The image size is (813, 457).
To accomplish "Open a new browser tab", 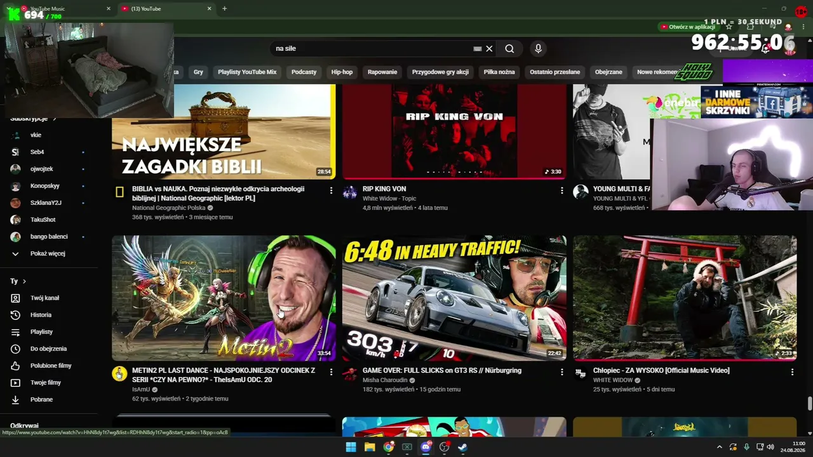I will pos(224,9).
